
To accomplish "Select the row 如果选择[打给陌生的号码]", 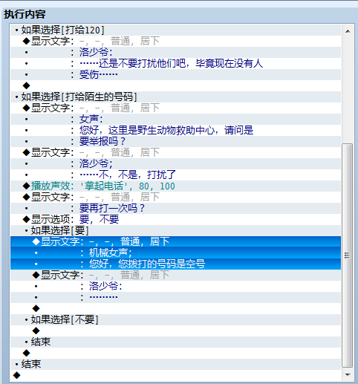I will pyautogui.click(x=175, y=97).
